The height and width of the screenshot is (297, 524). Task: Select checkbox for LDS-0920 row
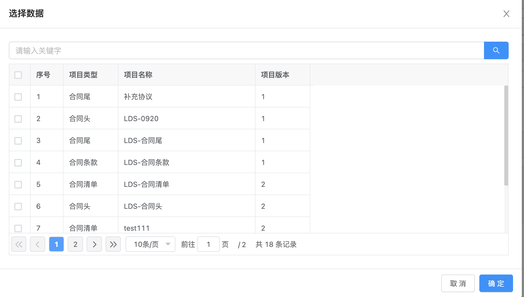tap(18, 119)
